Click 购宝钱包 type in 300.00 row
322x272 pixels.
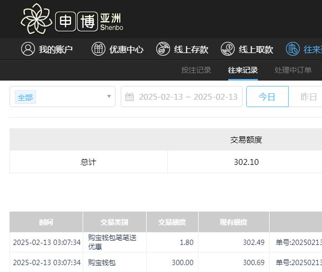click(102, 262)
